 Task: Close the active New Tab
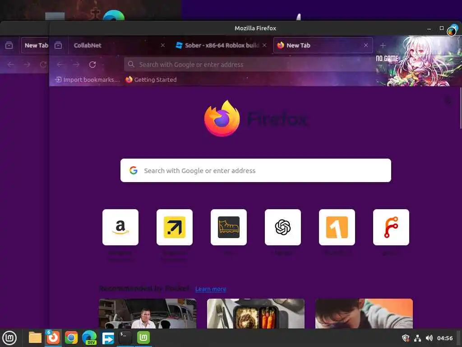click(365, 45)
